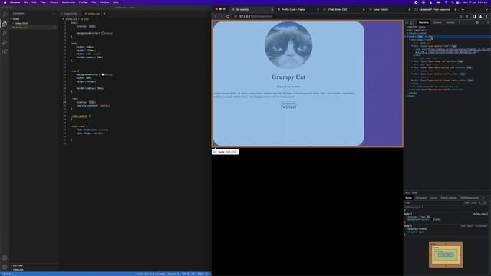Screen dimensions: 491x276
Task: Close the DevTools panel
Action: (x=488, y=22)
